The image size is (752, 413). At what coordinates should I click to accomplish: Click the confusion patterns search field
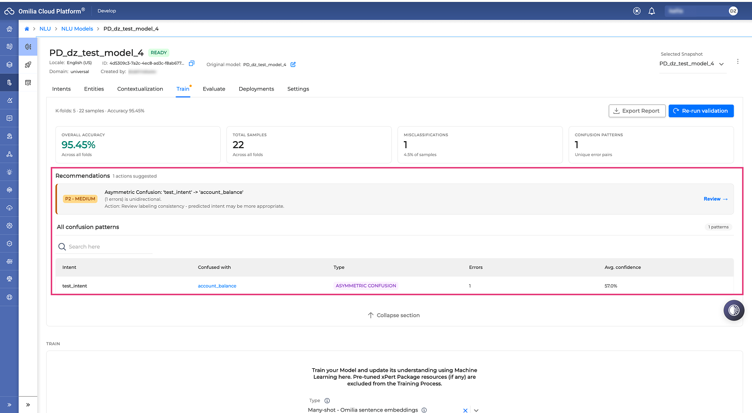point(104,247)
